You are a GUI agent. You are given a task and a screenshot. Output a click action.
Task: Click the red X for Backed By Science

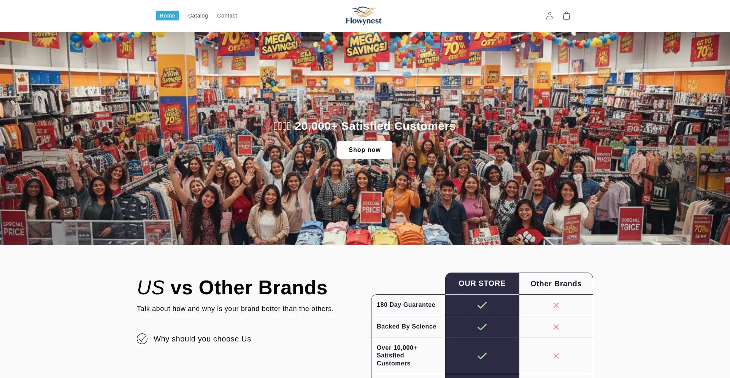pos(556,327)
